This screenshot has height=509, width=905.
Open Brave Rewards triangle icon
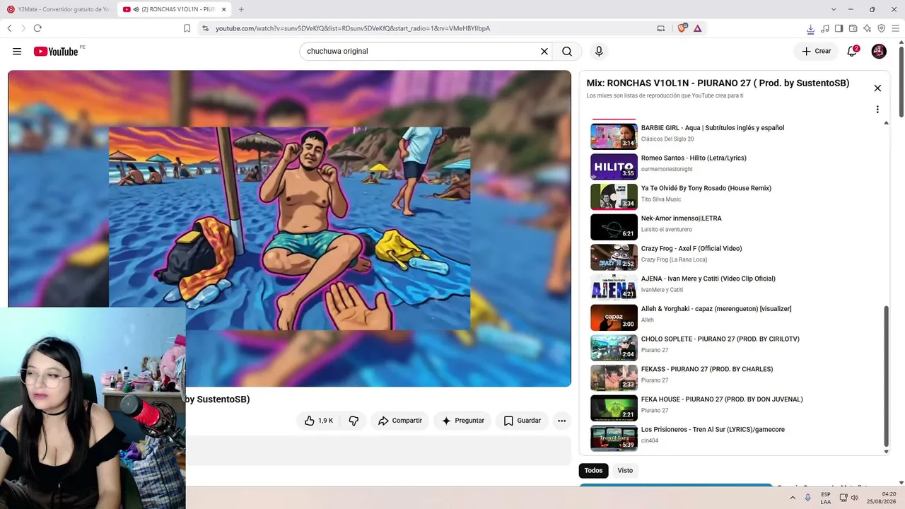pyautogui.click(x=697, y=28)
